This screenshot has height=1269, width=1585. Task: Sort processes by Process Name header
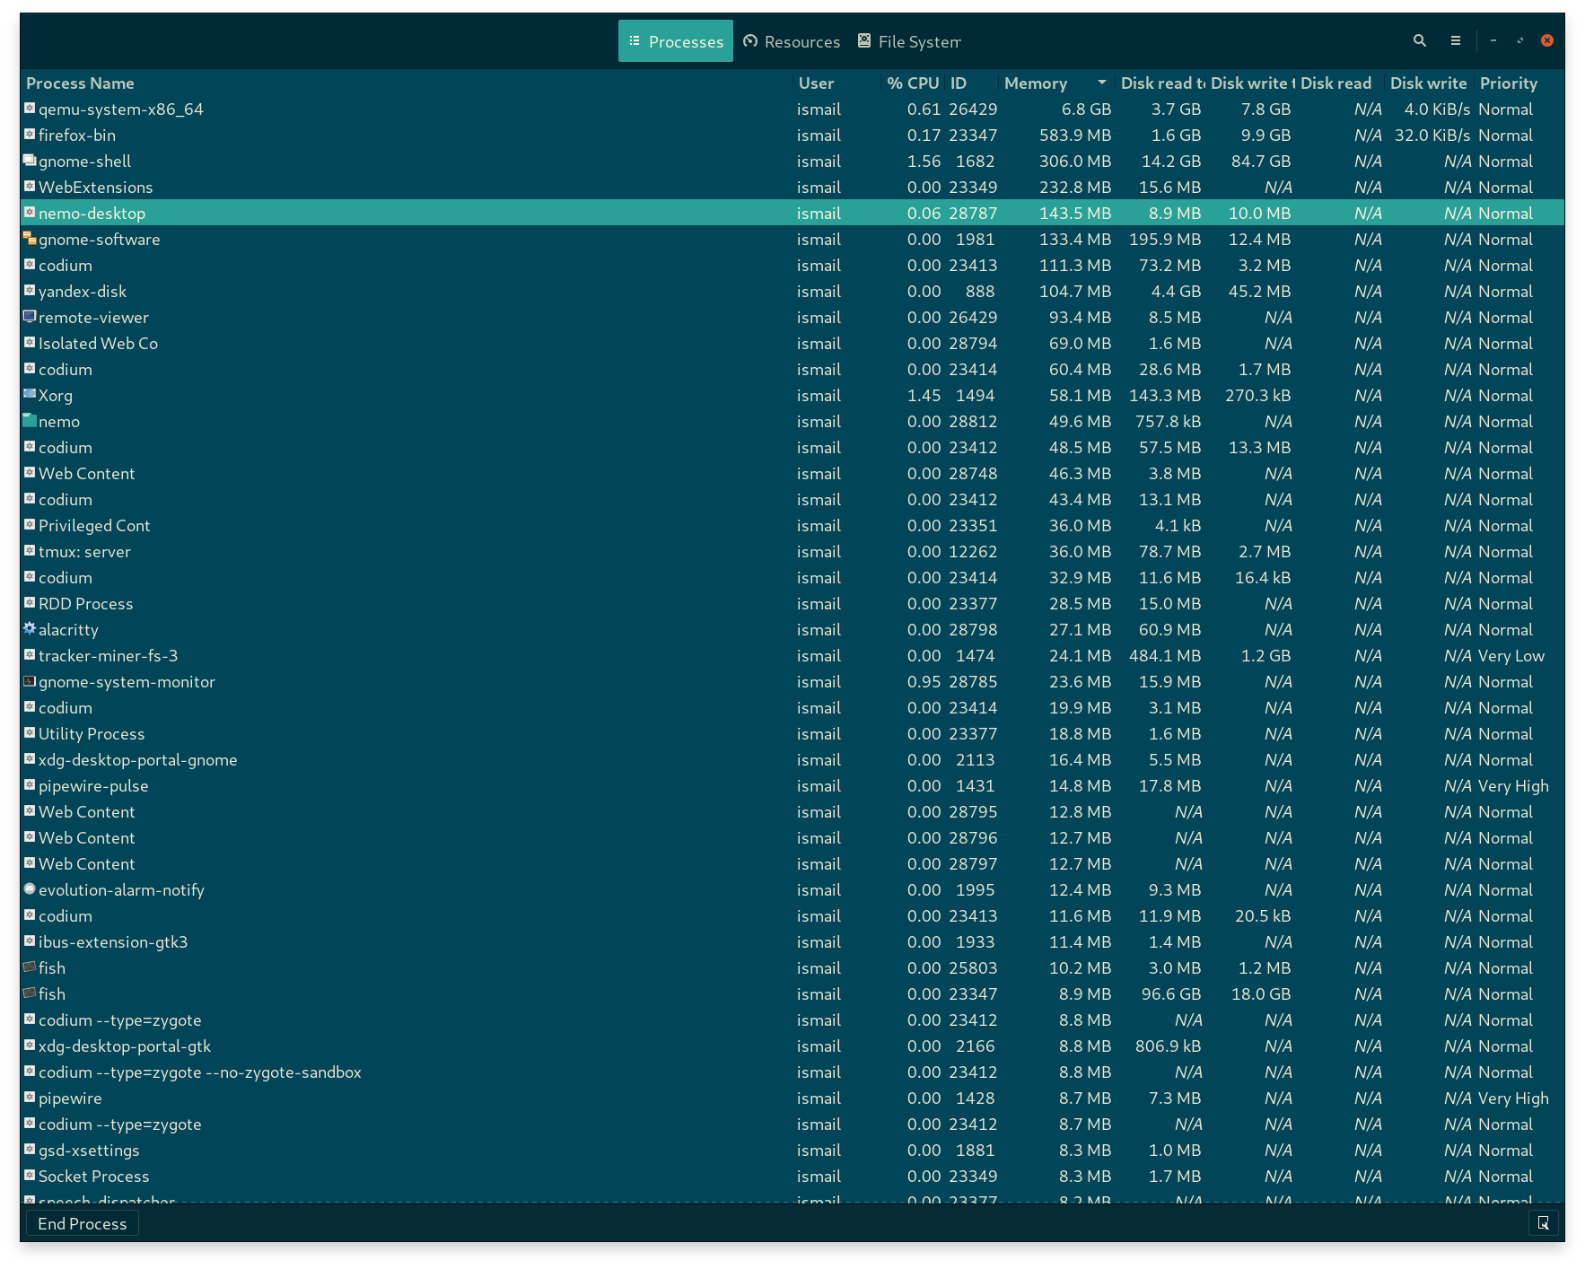pos(80,83)
